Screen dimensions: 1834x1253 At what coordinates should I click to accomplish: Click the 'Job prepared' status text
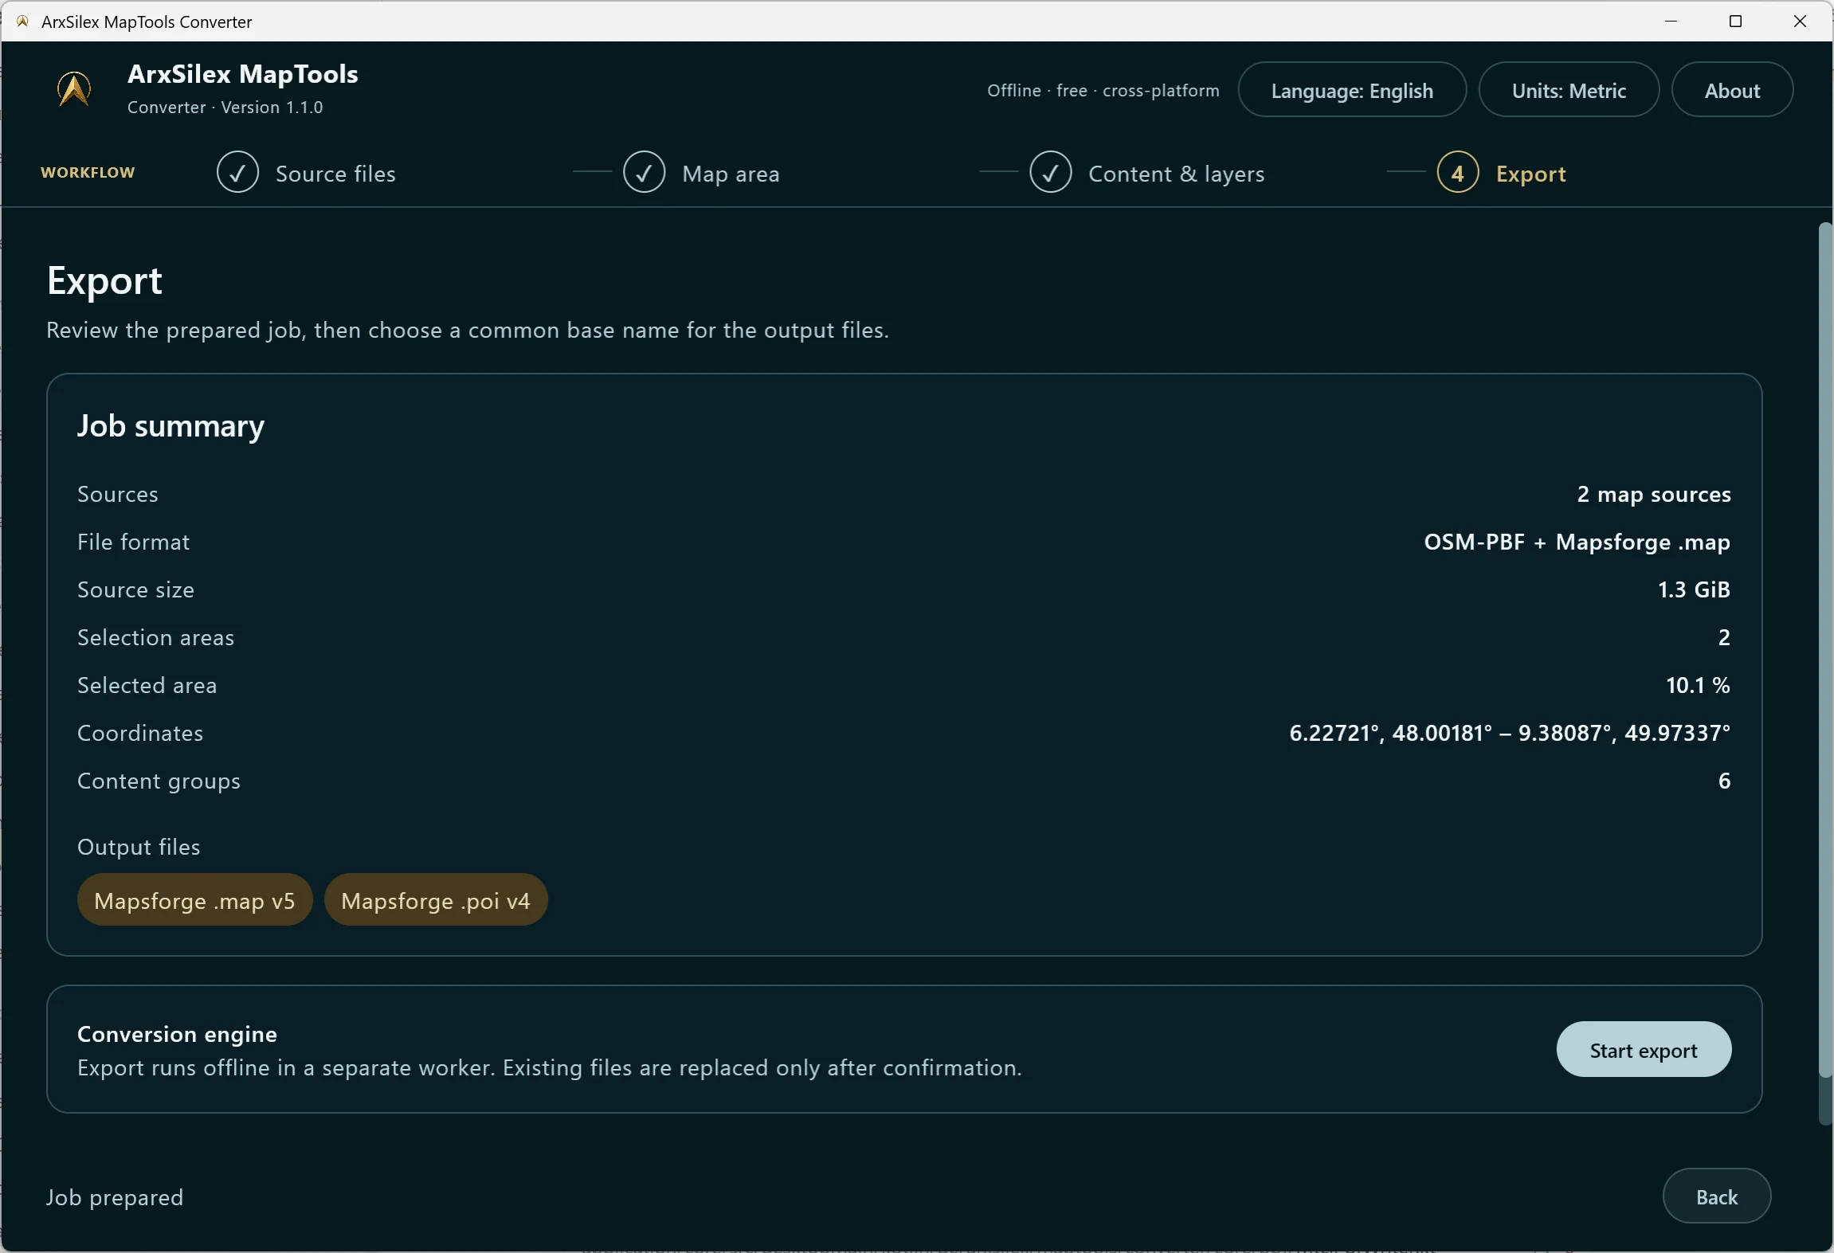click(115, 1197)
